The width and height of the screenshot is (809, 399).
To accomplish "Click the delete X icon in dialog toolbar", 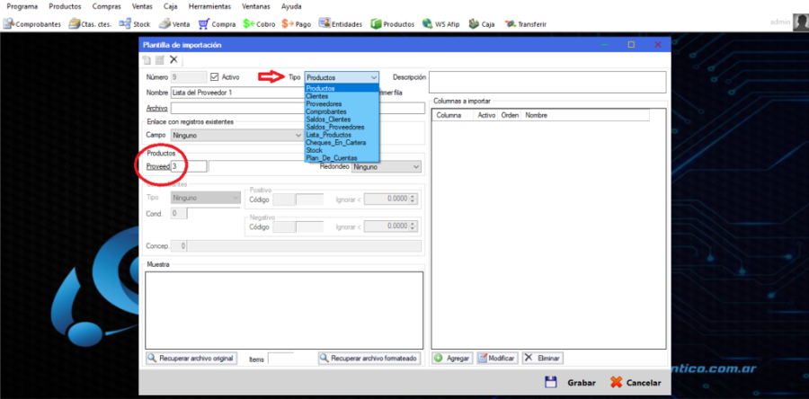I will click(173, 59).
